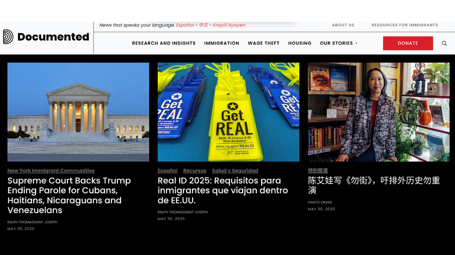
Task: Read Real ID 2025 Requisitos headline
Action: click(x=223, y=190)
